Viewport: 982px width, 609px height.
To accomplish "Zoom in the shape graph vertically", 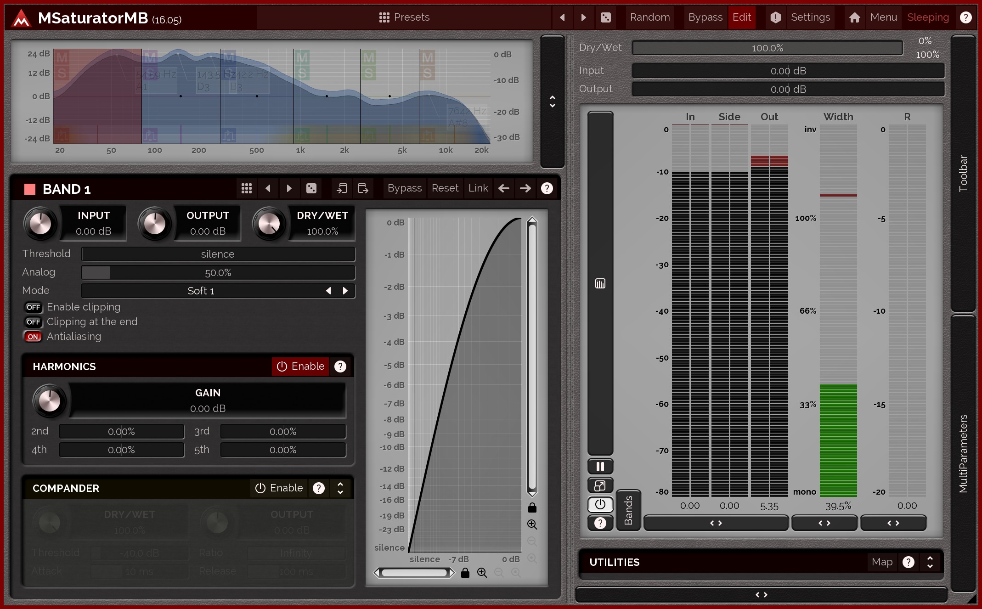I will 532,524.
